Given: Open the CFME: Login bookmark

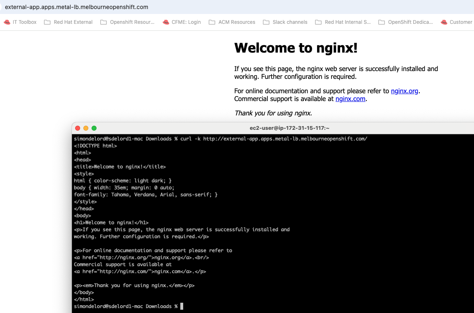Looking at the screenshot, I should (182, 22).
